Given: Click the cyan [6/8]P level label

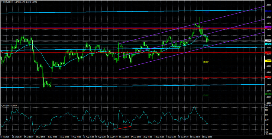Looking at the screenshot, I should (206, 45).
